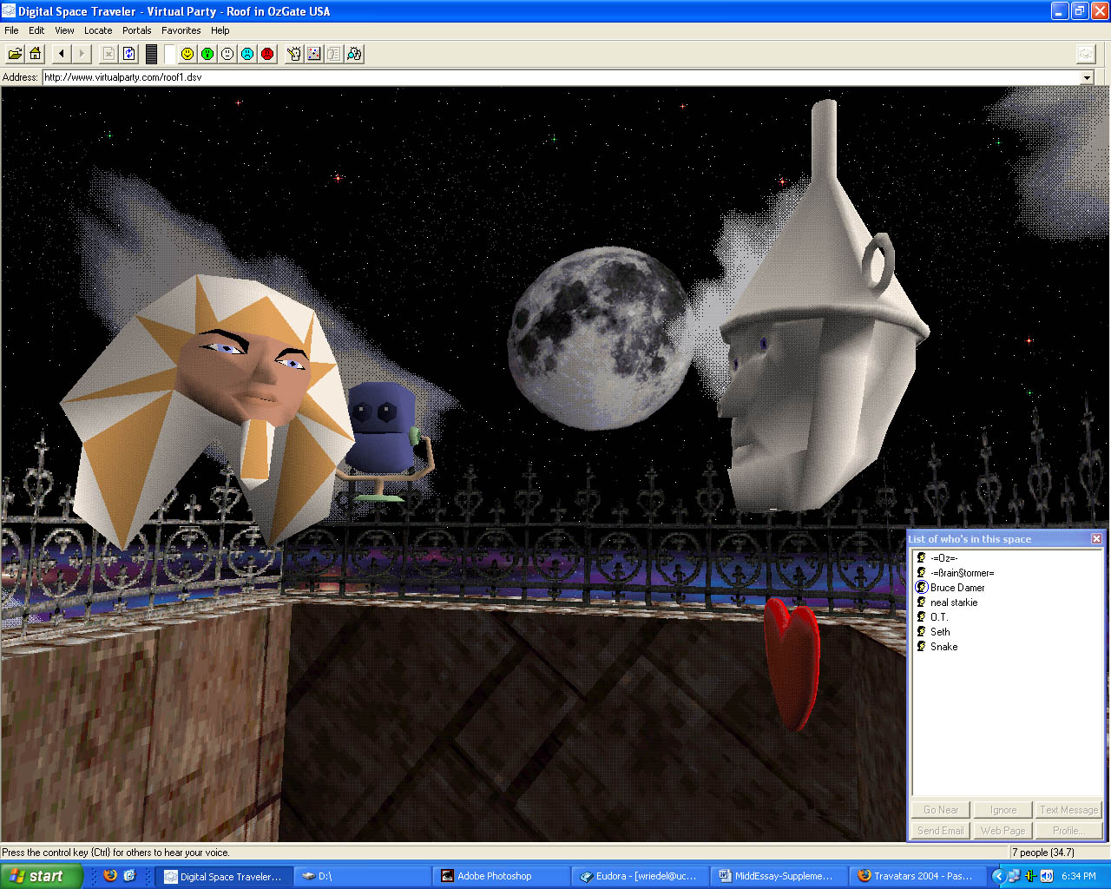Click the throbber logo at toolbar end

pos(1086,54)
